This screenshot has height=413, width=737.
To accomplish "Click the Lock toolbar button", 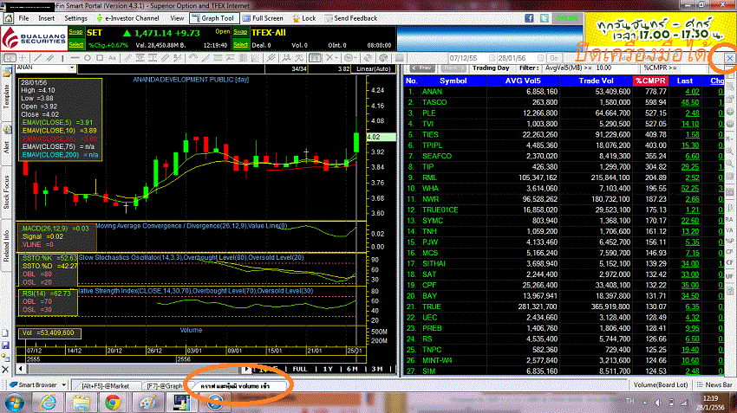I will [x=303, y=18].
